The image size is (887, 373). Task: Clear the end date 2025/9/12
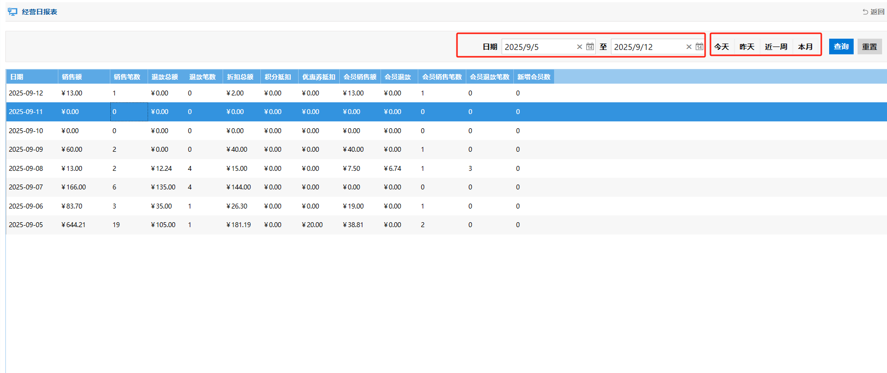[x=689, y=47]
